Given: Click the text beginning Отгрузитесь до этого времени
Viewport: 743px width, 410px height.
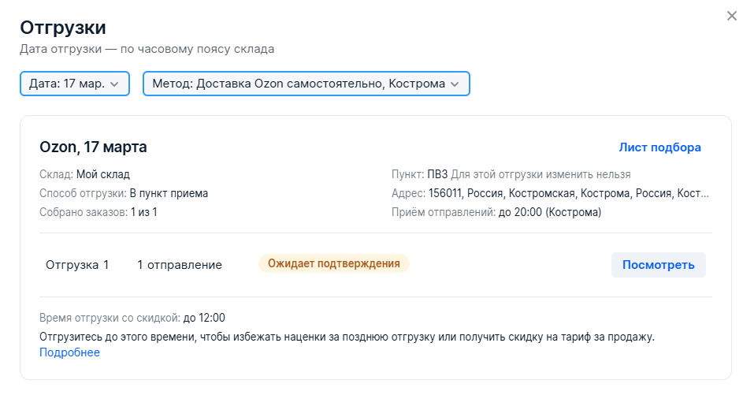Looking at the screenshot, I should (347, 337).
